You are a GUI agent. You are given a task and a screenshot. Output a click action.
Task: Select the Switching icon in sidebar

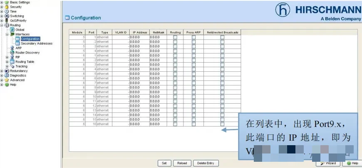[7, 16]
